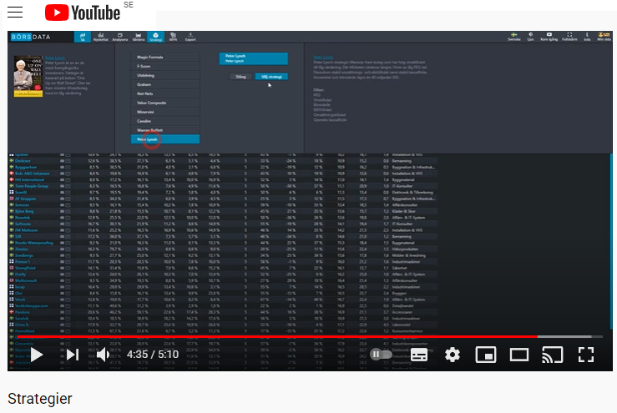
Task: Expand the dropdown in the Zinzino row
Action: [68, 249]
